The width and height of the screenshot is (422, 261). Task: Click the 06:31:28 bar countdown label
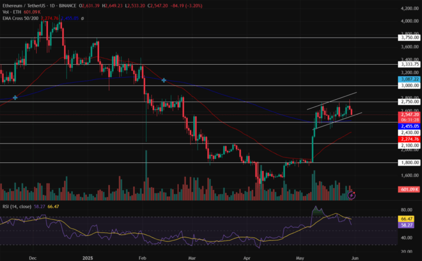pos(409,120)
